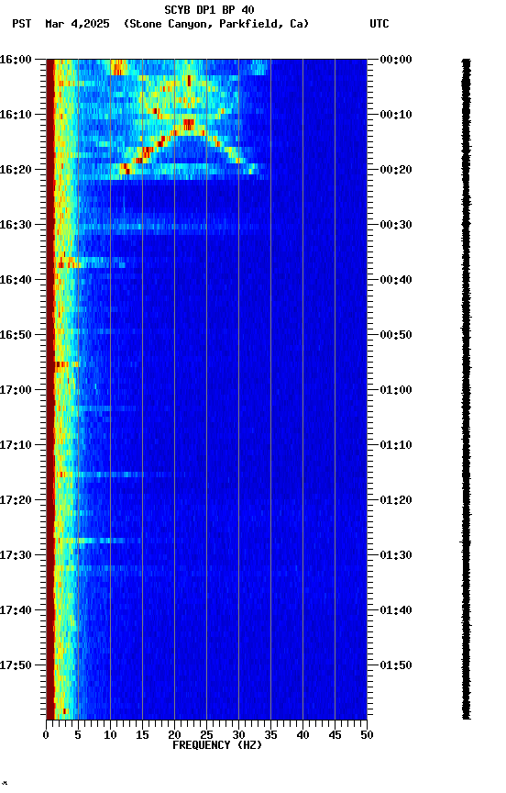Click the UTC time label 00:40
506x793 pixels.
point(396,280)
